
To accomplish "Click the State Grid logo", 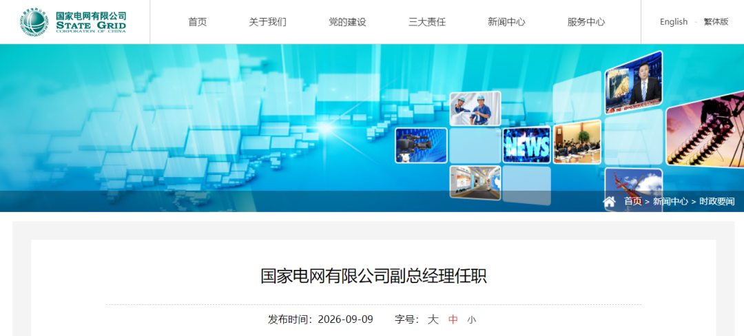I will click(x=73, y=22).
